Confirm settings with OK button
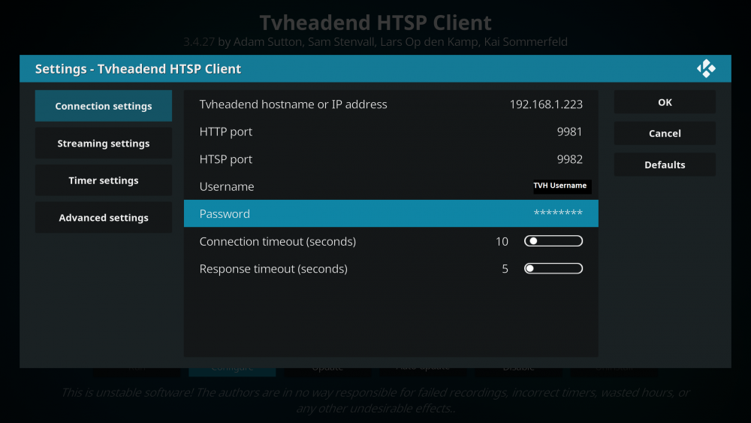 point(665,102)
